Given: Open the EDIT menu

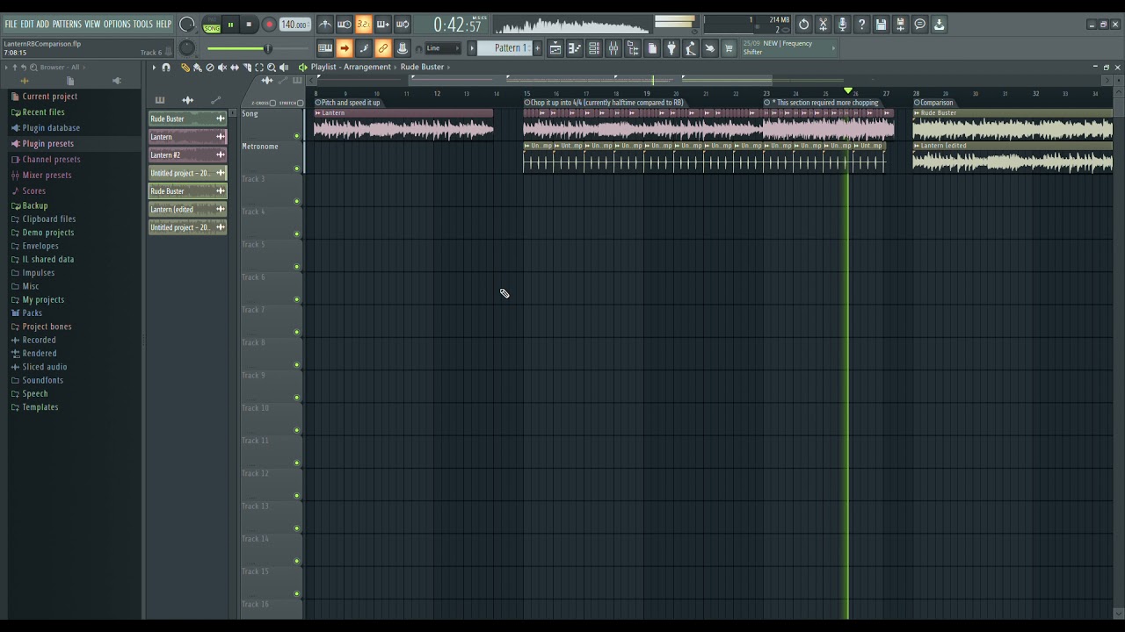Looking at the screenshot, I should (x=27, y=25).
